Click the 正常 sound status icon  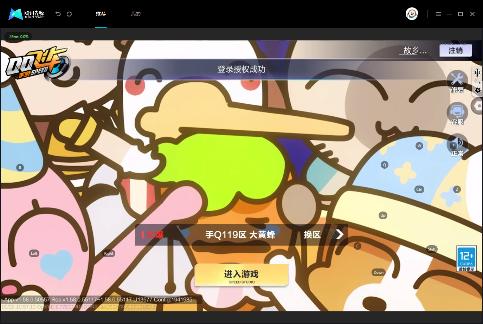point(457,145)
